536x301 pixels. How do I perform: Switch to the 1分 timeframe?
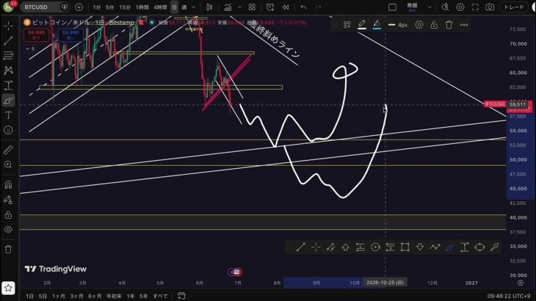[97, 7]
